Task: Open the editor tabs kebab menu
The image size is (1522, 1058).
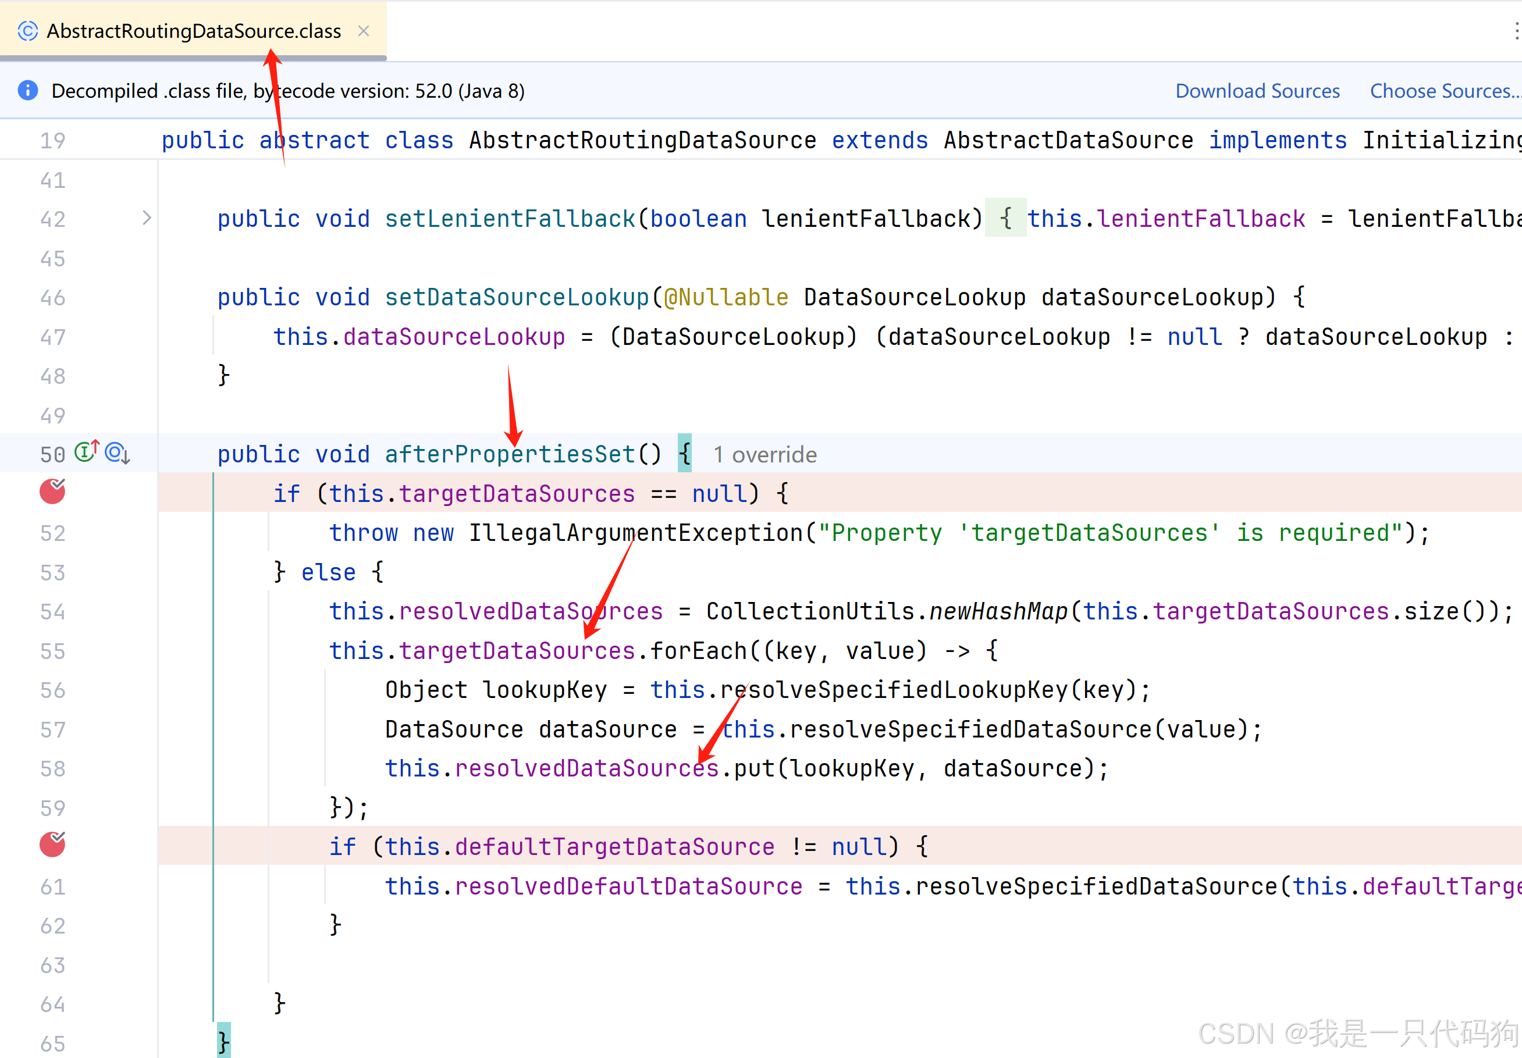Action: point(1516,31)
